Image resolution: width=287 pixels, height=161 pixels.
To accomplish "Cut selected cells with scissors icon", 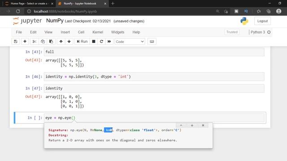I will point(34,42).
